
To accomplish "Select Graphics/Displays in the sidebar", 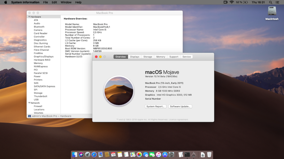I will click(x=44, y=57).
